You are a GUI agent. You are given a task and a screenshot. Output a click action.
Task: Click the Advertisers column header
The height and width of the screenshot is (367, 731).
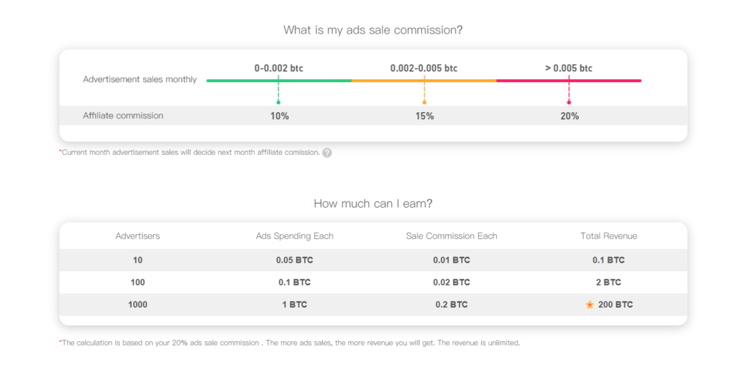[x=138, y=236]
